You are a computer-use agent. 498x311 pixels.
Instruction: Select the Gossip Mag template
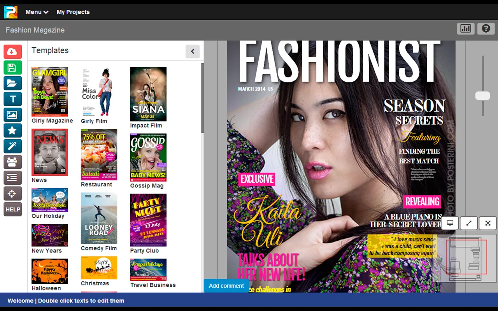click(148, 157)
